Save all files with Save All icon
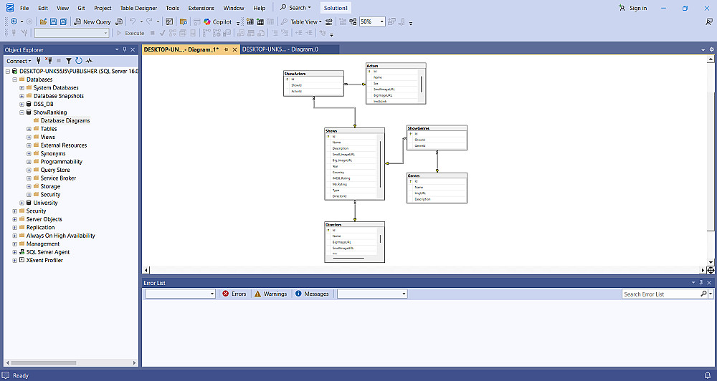Image resolution: width=717 pixels, height=381 pixels. 63,21
